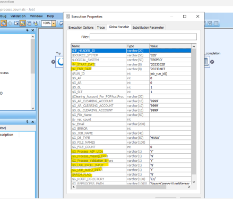Click the $G_FILE_COUNT variable name
Screen dimensions: 233x199
pyautogui.click(x=83, y=147)
